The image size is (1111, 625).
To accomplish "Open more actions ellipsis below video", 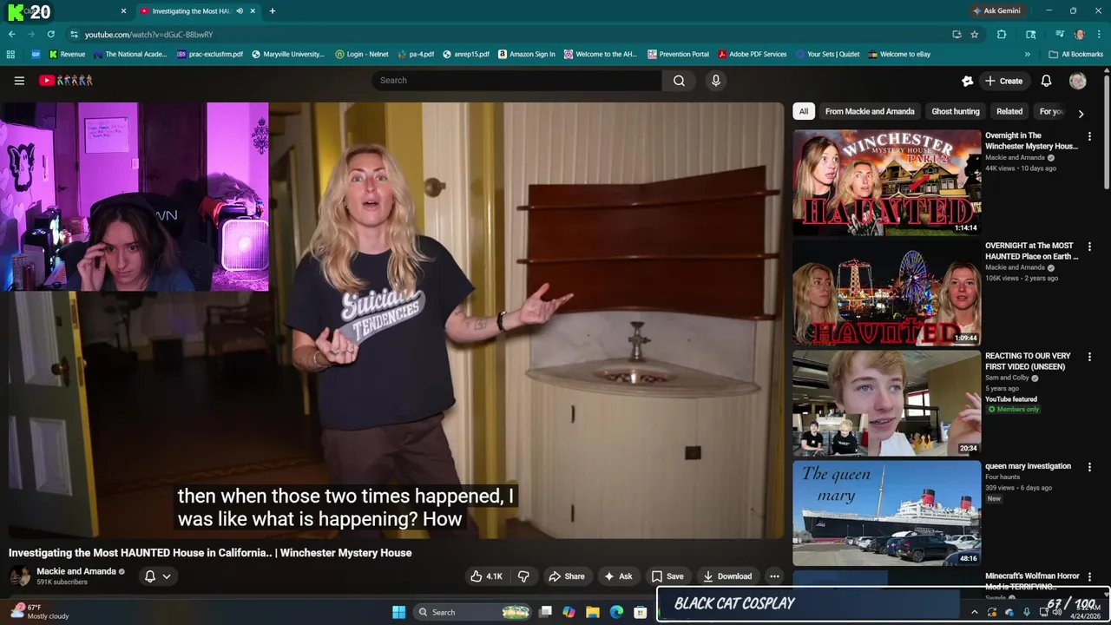I will (774, 576).
